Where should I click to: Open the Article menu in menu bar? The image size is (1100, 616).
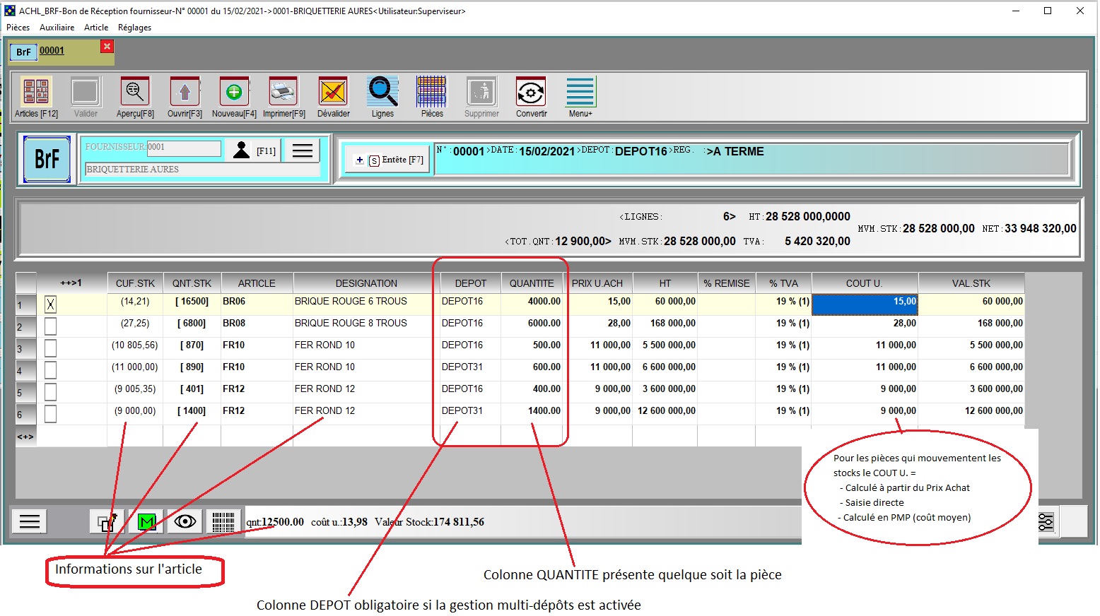tap(96, 28)
